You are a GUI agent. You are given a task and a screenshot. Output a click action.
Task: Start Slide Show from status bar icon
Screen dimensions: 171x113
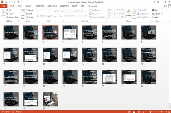[144, 112]
